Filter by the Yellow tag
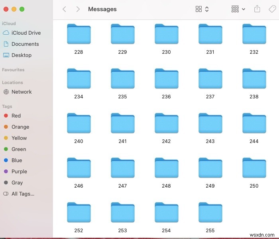Screen dimensions: 279x239 pyautogui.click(x=15, y=138)
